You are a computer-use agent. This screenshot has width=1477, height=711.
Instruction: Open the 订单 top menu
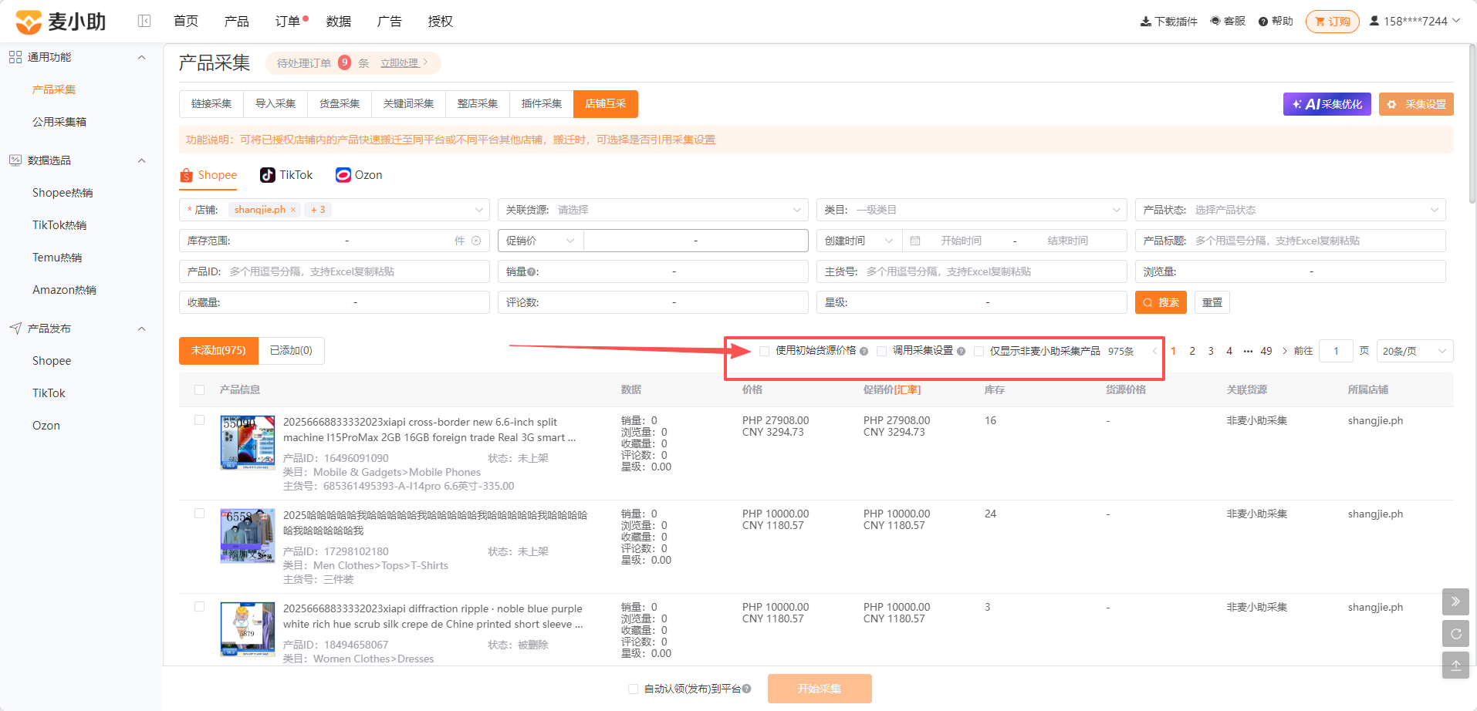288,22
